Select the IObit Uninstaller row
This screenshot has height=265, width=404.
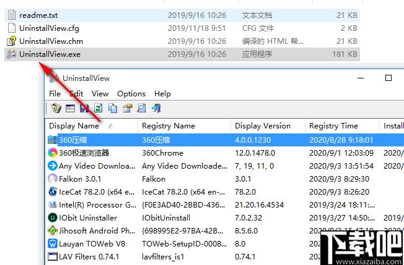(87, 217)
